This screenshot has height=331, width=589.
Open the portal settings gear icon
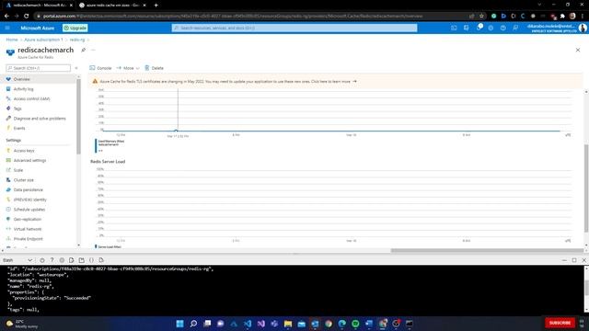(491, 28)
